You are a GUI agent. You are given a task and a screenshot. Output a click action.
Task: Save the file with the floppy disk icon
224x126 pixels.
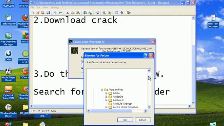click(x=48, y=13)
